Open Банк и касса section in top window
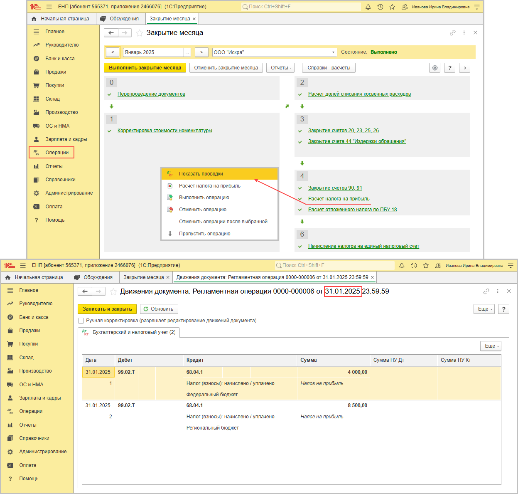This screenshot has width=518, height=494. [x=60, y=59]
